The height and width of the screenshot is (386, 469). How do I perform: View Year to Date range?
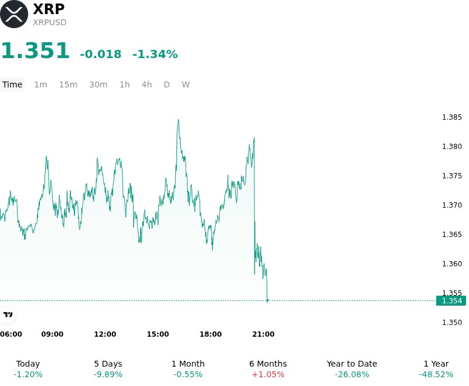[x=352, y=369]
